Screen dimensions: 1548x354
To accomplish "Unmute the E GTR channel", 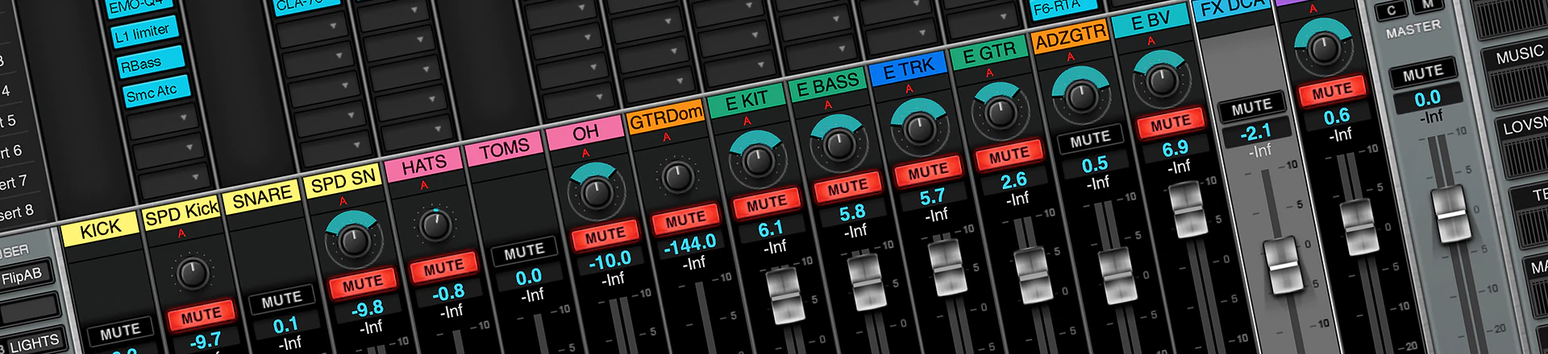I will (1009, 154).
